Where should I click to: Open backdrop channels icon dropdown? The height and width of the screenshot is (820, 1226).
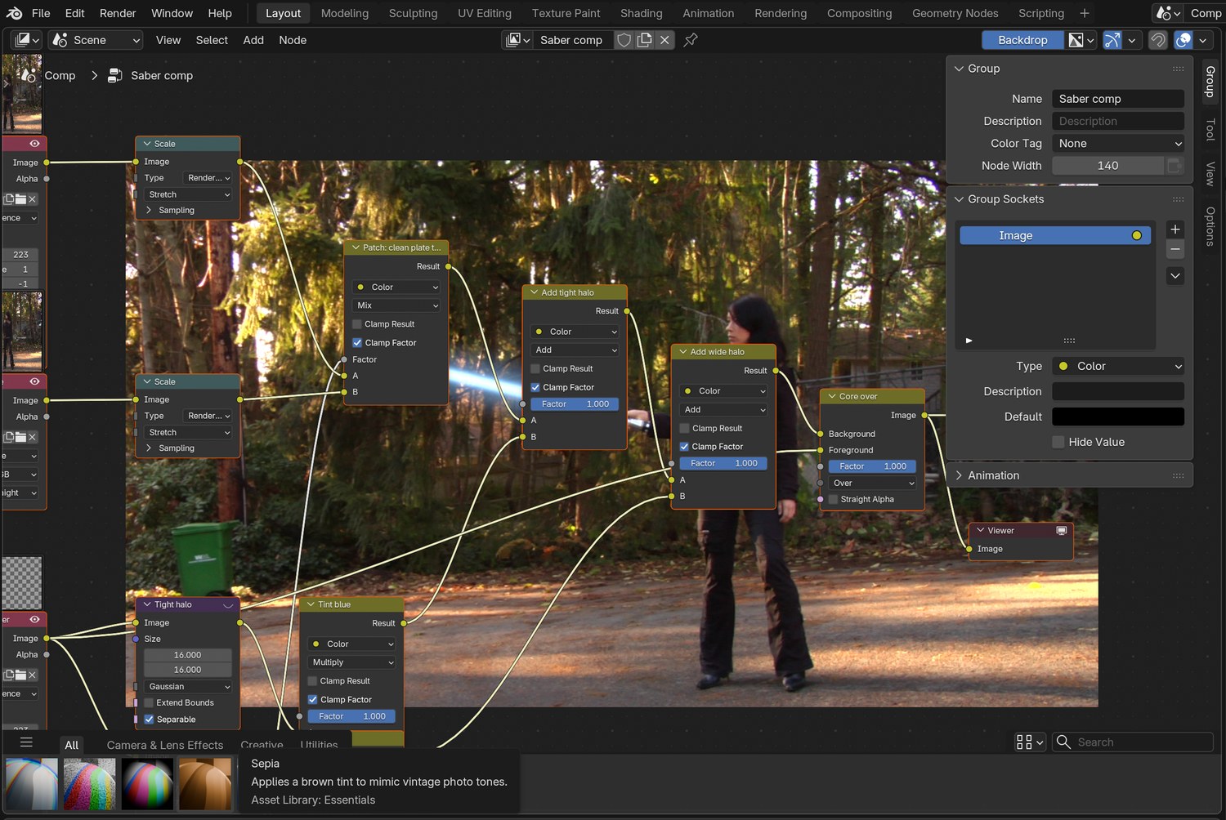[x=1081, y=40]
